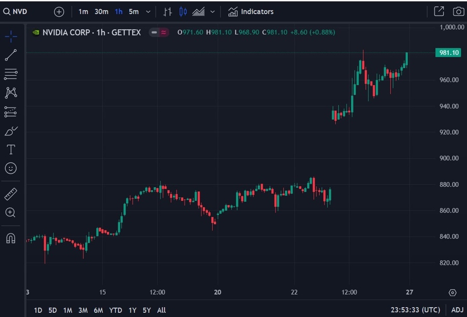Select the 30m timeframe
This screenshot has width=467, height=317.
[x=101, y=11]
